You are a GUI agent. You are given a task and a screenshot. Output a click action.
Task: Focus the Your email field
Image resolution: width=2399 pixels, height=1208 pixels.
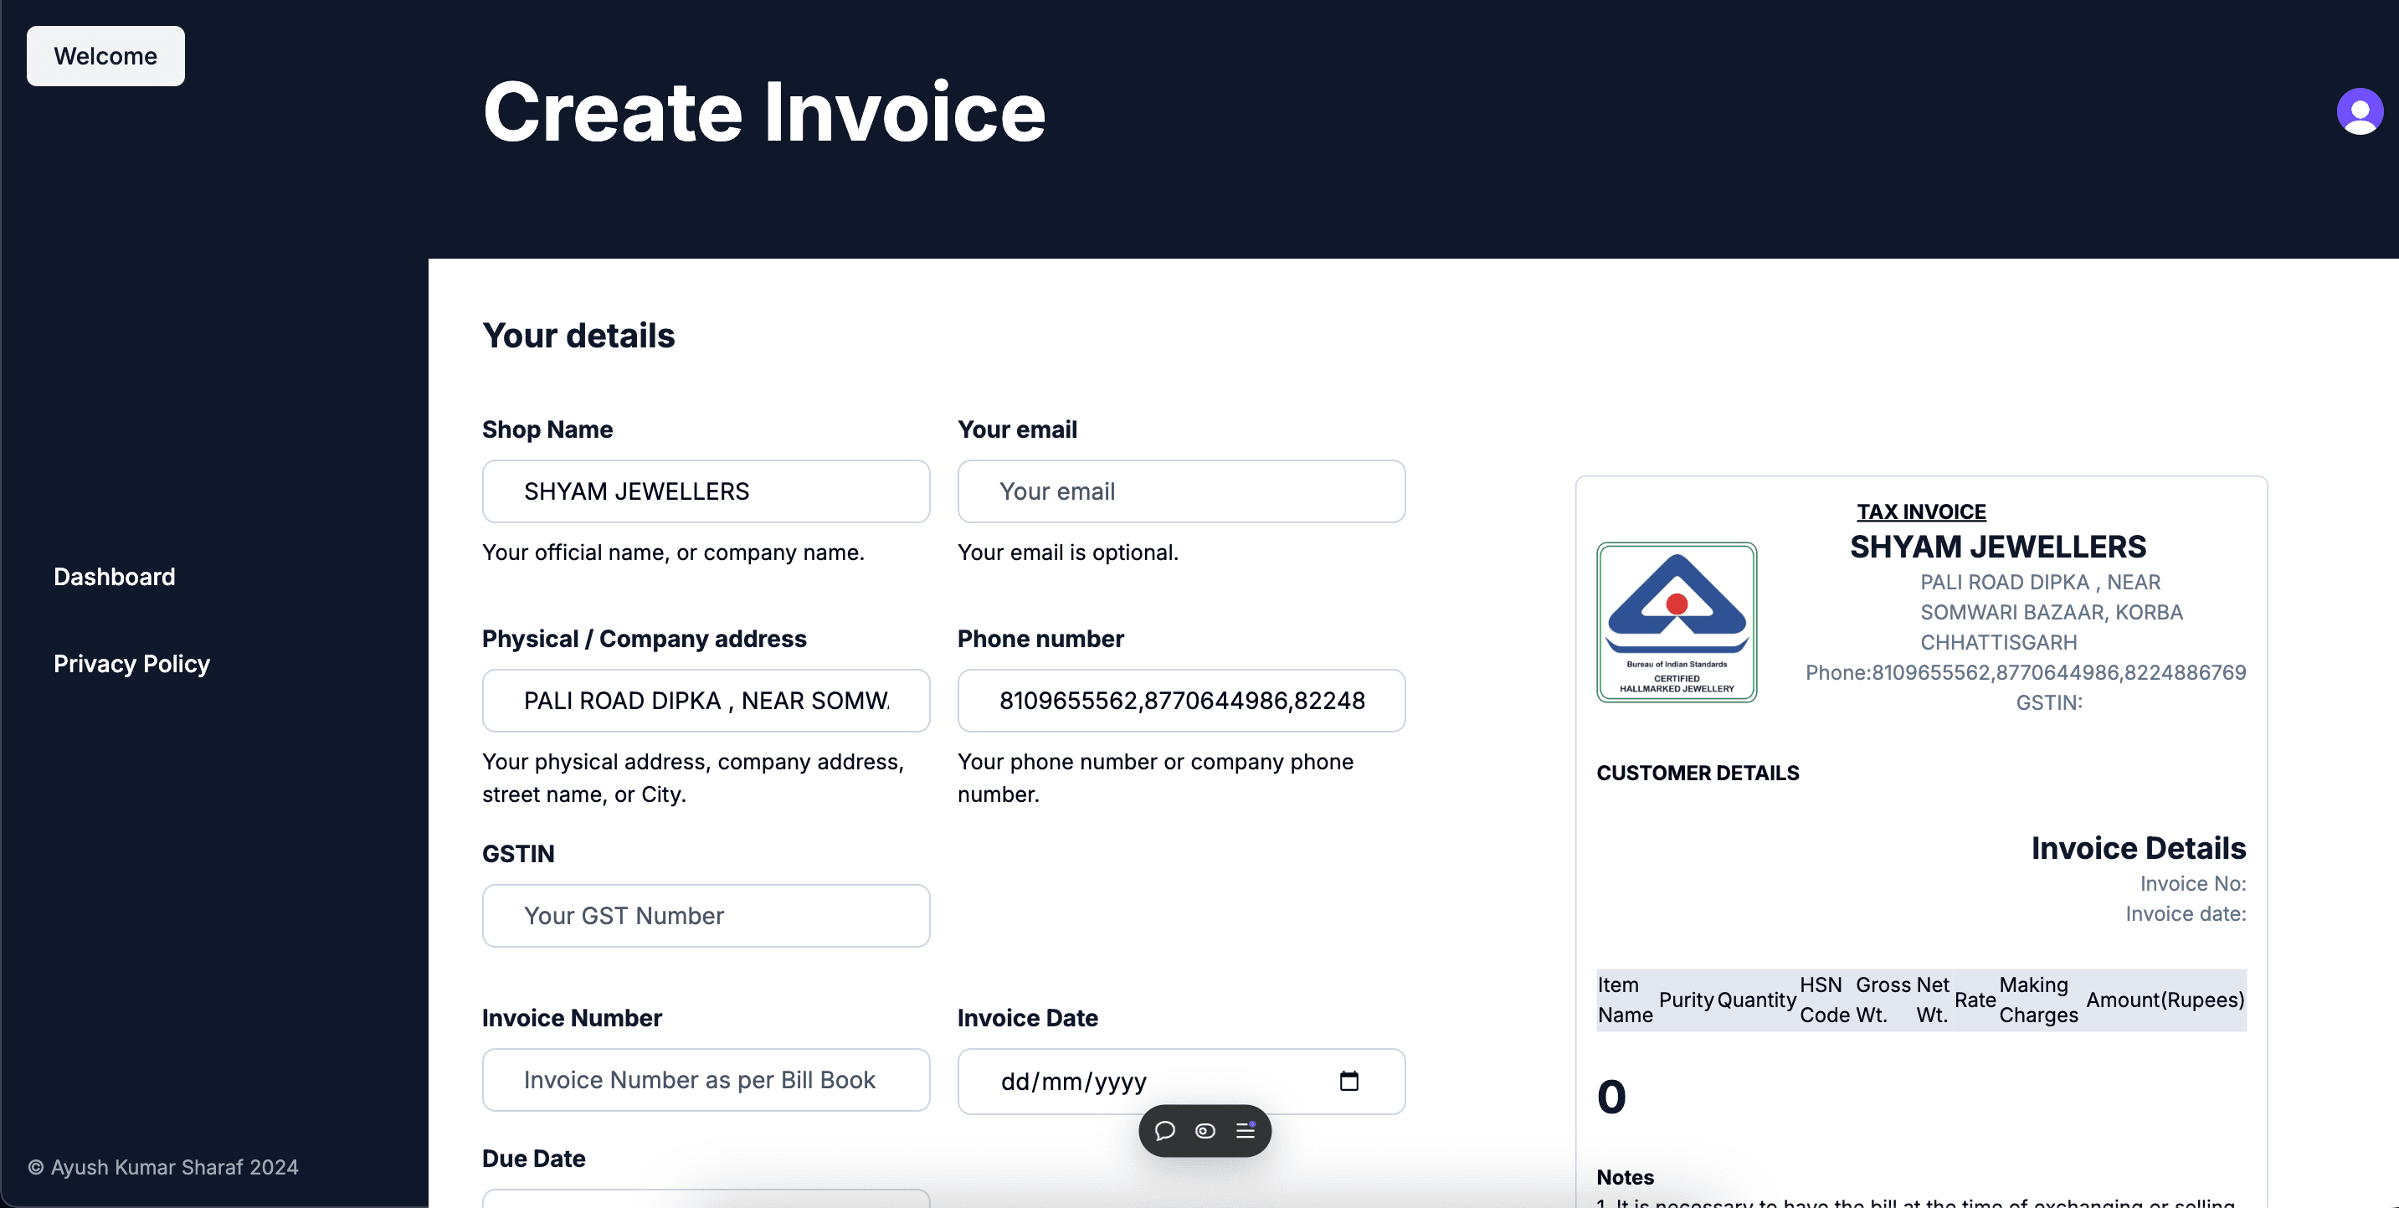pos(1181,491)
